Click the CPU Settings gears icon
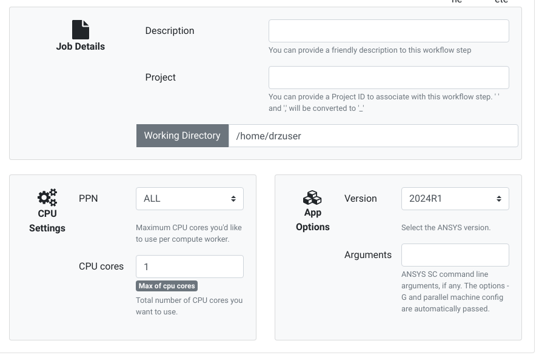539x358 pixels. tap(47, 197)
